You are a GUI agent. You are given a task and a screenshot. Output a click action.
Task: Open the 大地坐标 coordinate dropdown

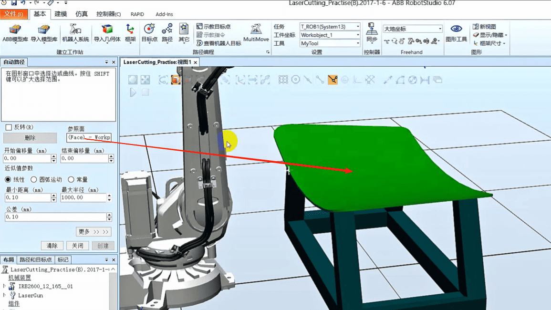click(x=440, y=29)
